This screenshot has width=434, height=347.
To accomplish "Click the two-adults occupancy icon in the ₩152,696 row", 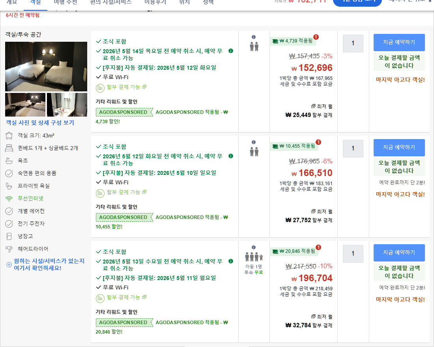I will (254, 46).
